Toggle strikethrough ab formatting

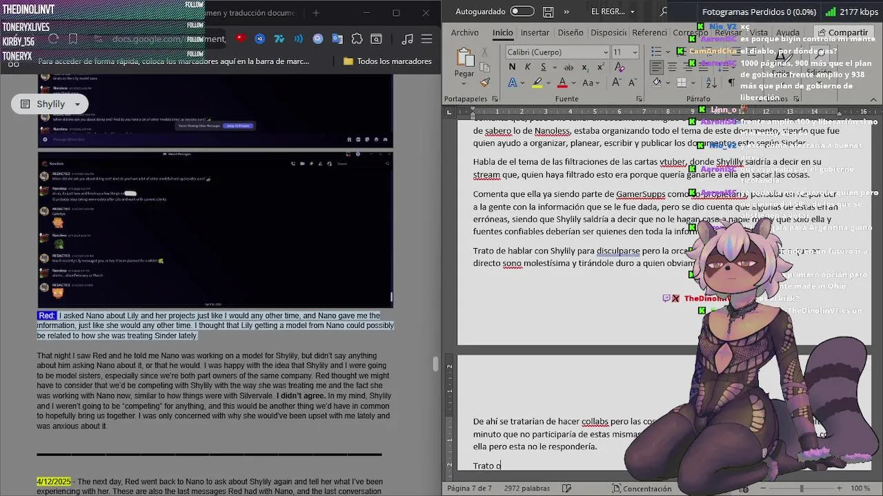[x=568, y=67]
